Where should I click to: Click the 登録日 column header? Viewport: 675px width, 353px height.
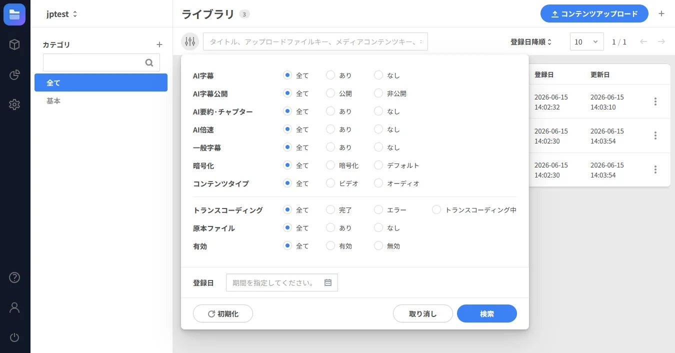pyautogui.click(x=544, y=74)
